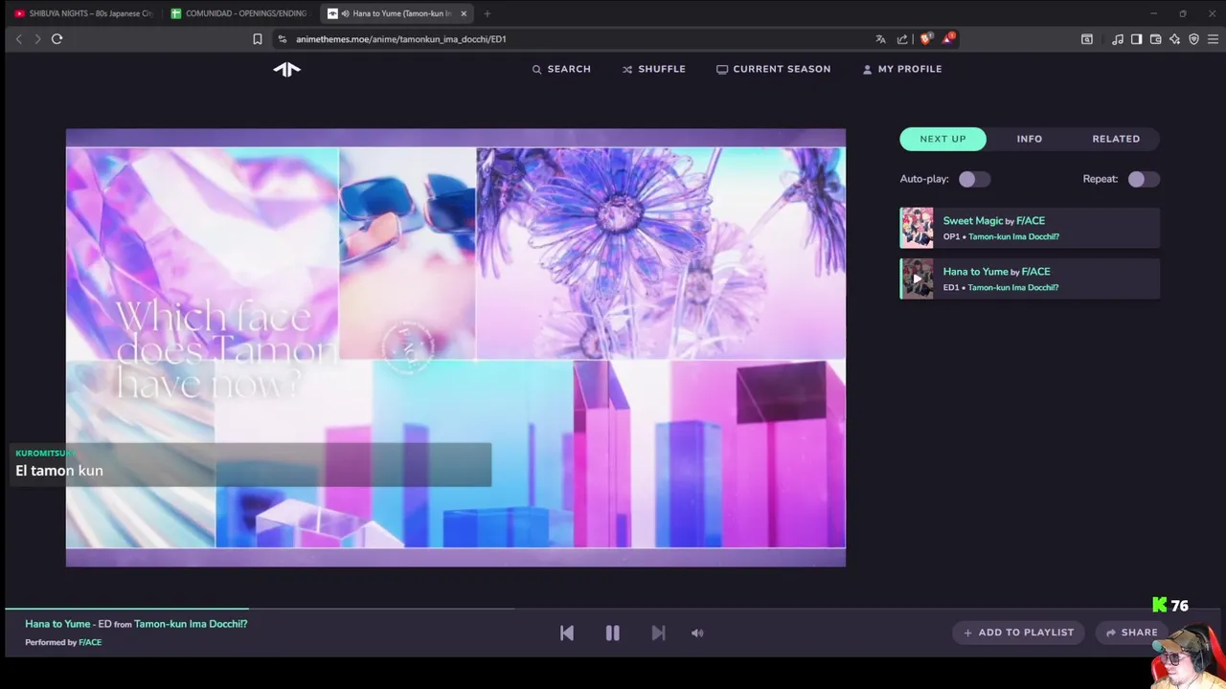
Task: Pause the playing video
Action: (612, 633)
